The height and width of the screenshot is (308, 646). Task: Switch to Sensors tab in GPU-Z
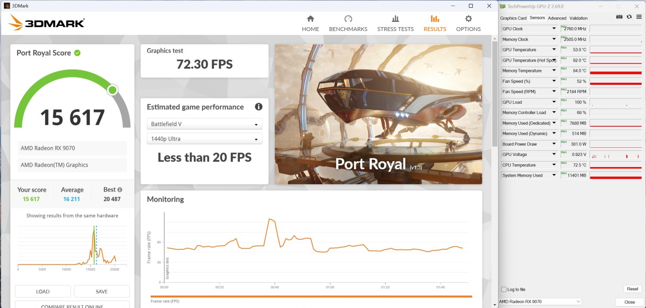coord(537,18)
